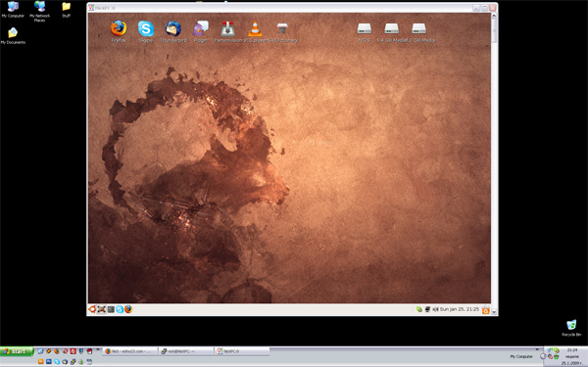Open the Stuff folder on the desktop

[x=67, y=10]
